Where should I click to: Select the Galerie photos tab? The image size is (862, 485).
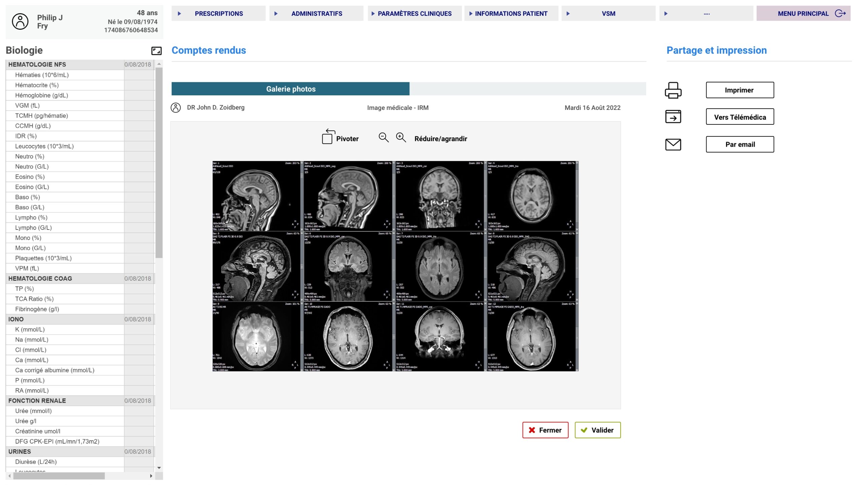(290, 89)
